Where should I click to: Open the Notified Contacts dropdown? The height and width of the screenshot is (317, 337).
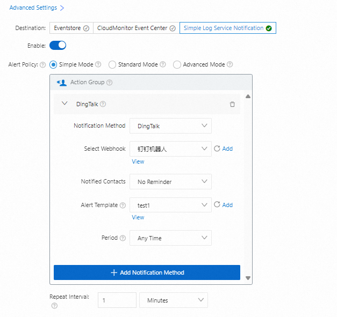[x=170, y=182]
